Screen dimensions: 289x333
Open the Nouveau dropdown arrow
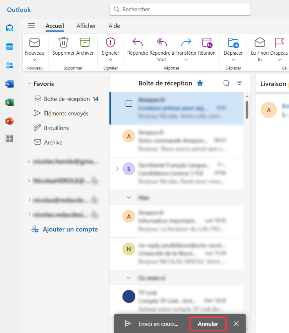(x=34, y=60)
